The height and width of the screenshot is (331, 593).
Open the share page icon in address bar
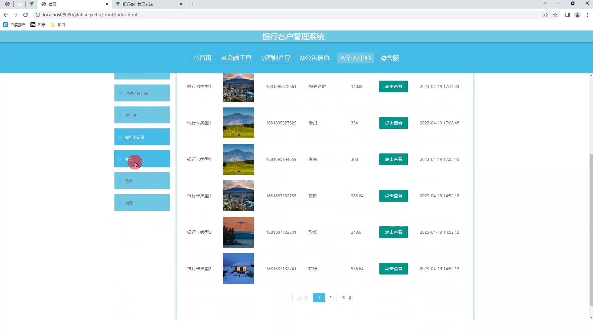click(545, 15)
